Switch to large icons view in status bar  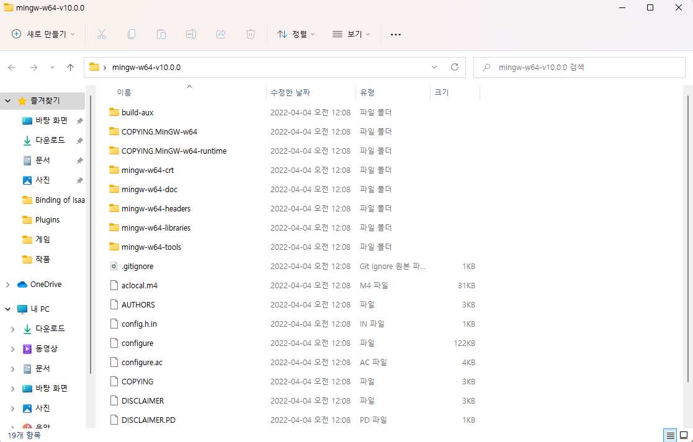(x=684, y=435)
